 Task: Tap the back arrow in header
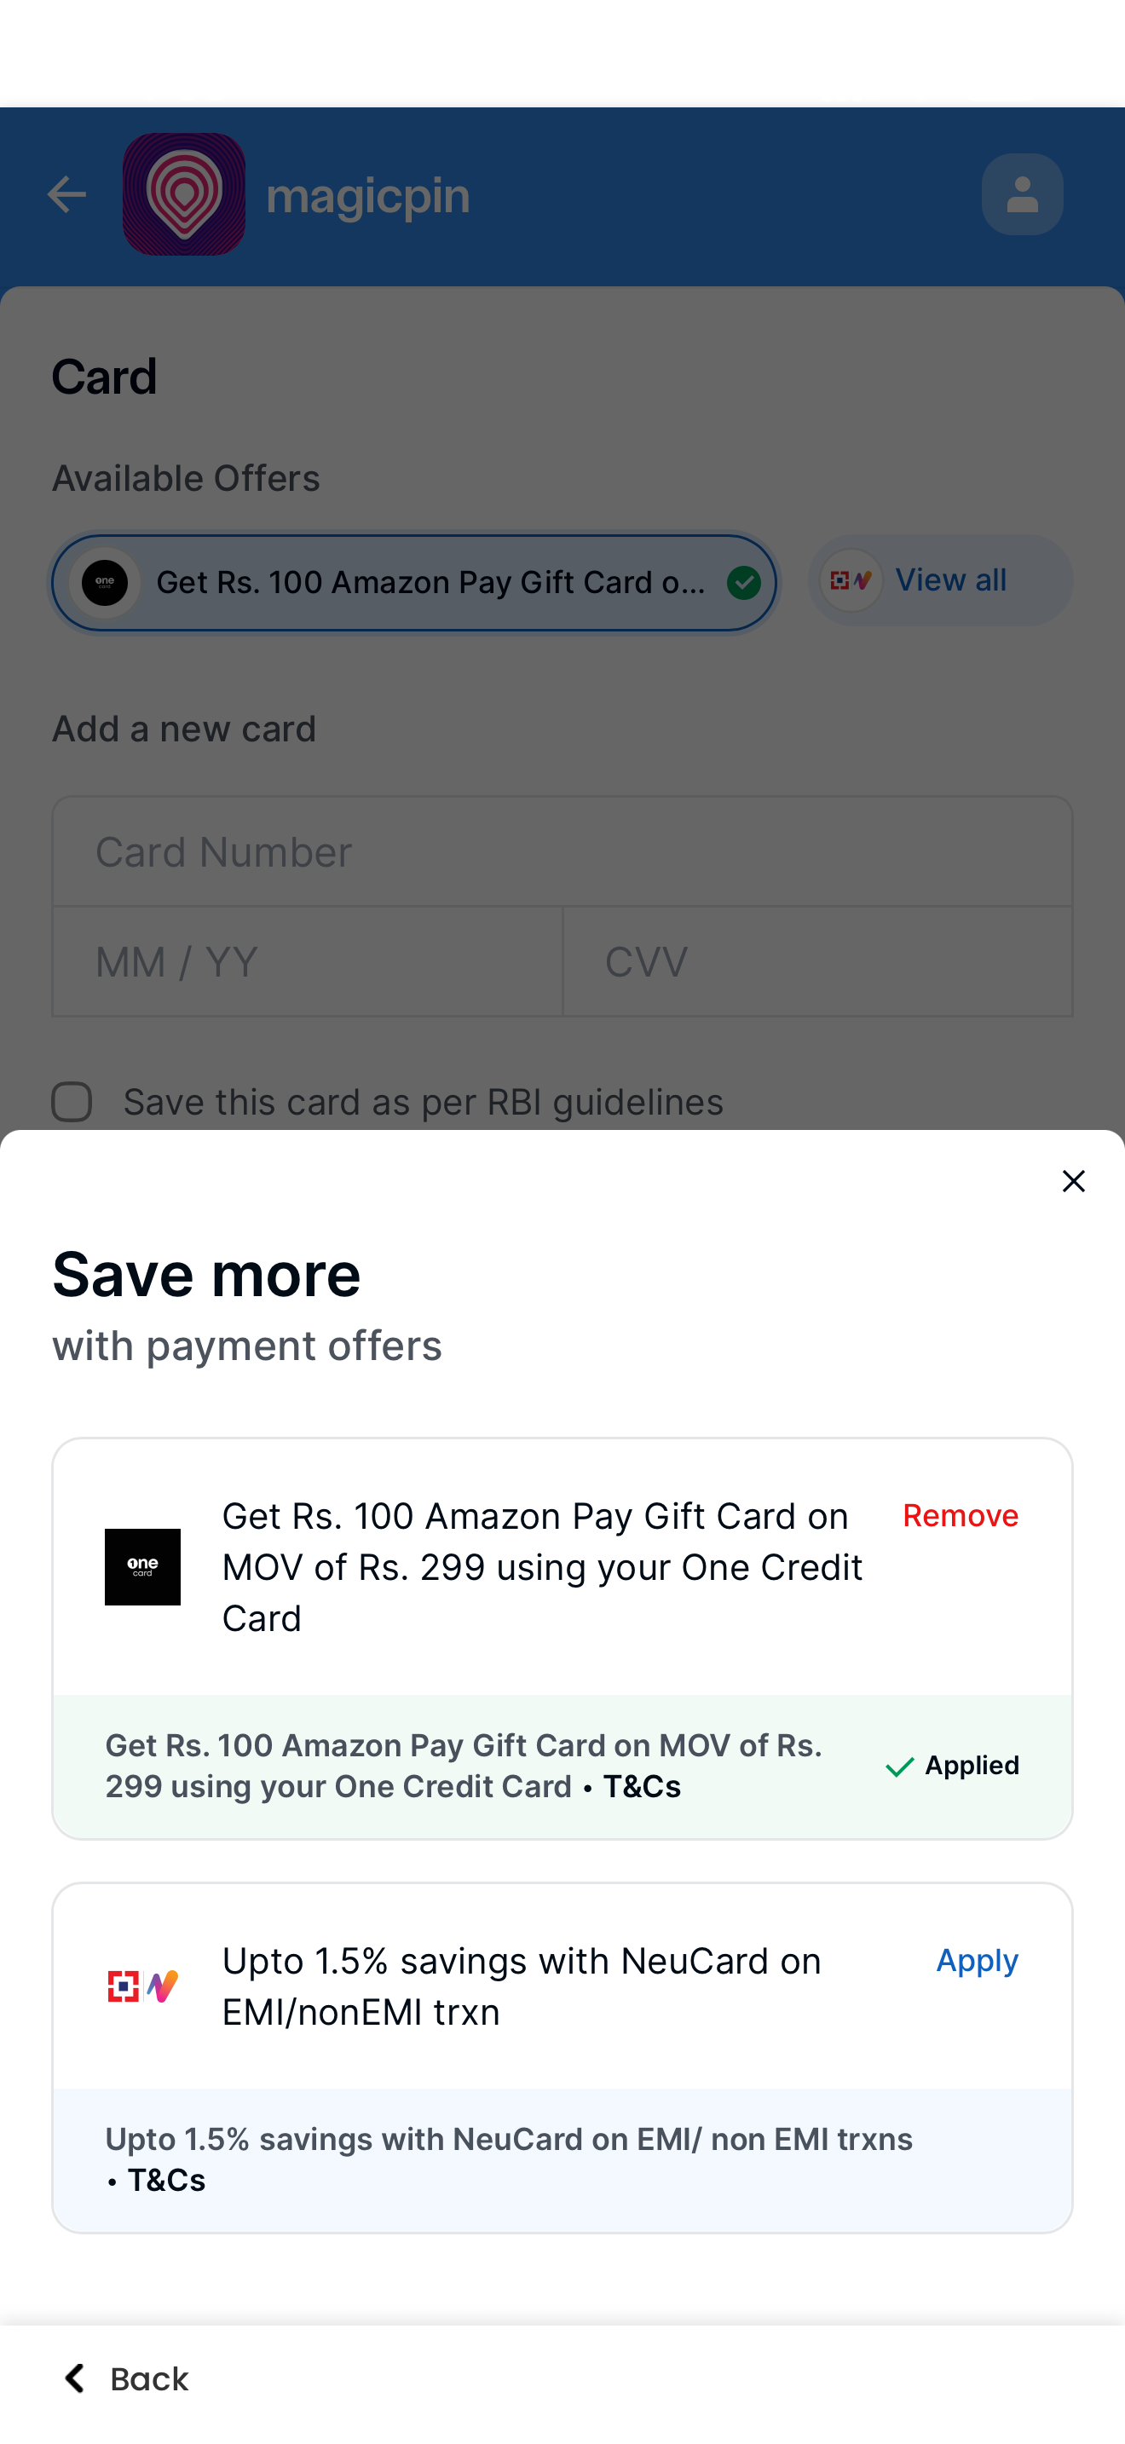click(66, 194)
